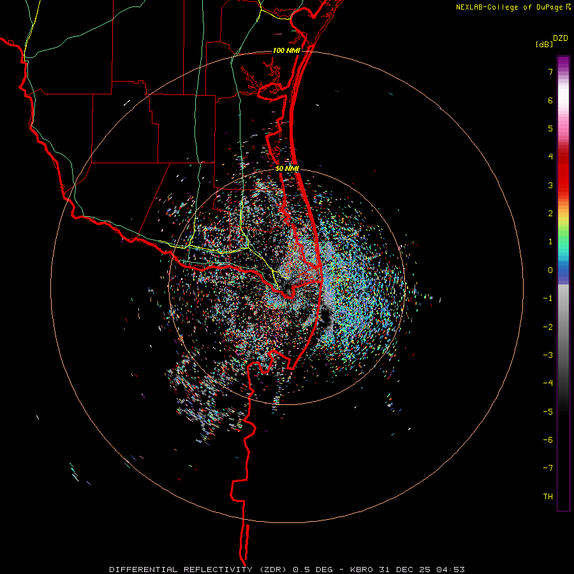The width and height of the screenshot is (574, 574).
Task: Select the -6 value on color scale
Action: click(x=548, y=440)
